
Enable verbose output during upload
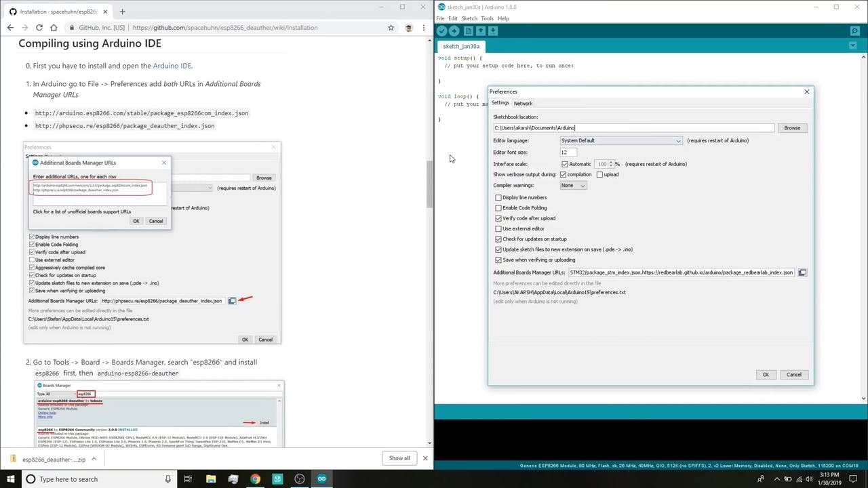tap(599, 174)
